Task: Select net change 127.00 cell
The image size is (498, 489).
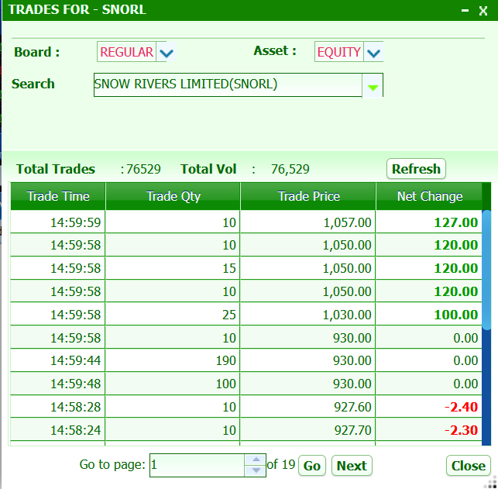Action: (x=429, y=222)
